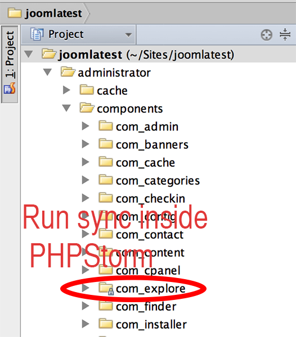Click the breadcrumb joomlatest folder icon

(x=15, y=13)
